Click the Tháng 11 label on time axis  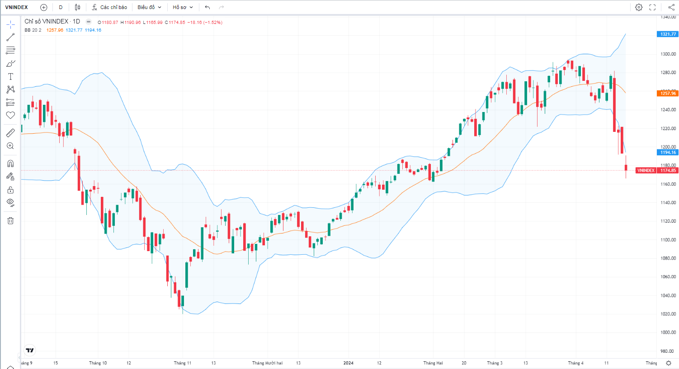pos(183,363)
